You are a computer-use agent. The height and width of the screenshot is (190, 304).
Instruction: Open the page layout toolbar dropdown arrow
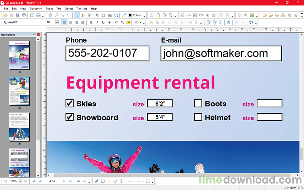43,17
